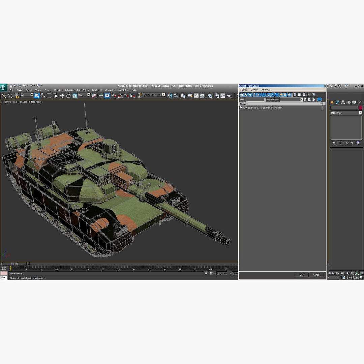
Task: Open the Graph Editors menu
Action: (83, 90)
